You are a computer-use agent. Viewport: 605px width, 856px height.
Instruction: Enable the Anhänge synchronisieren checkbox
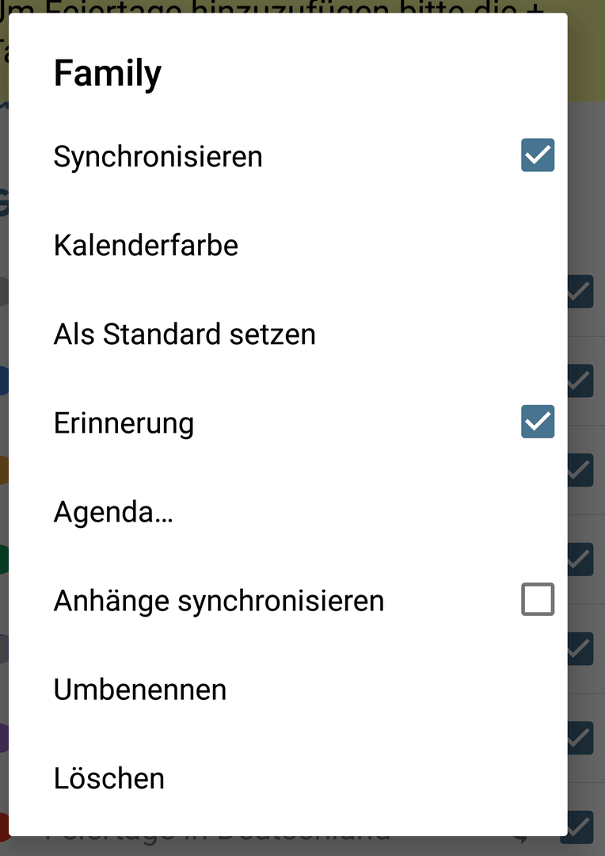(x=538, y=599)
